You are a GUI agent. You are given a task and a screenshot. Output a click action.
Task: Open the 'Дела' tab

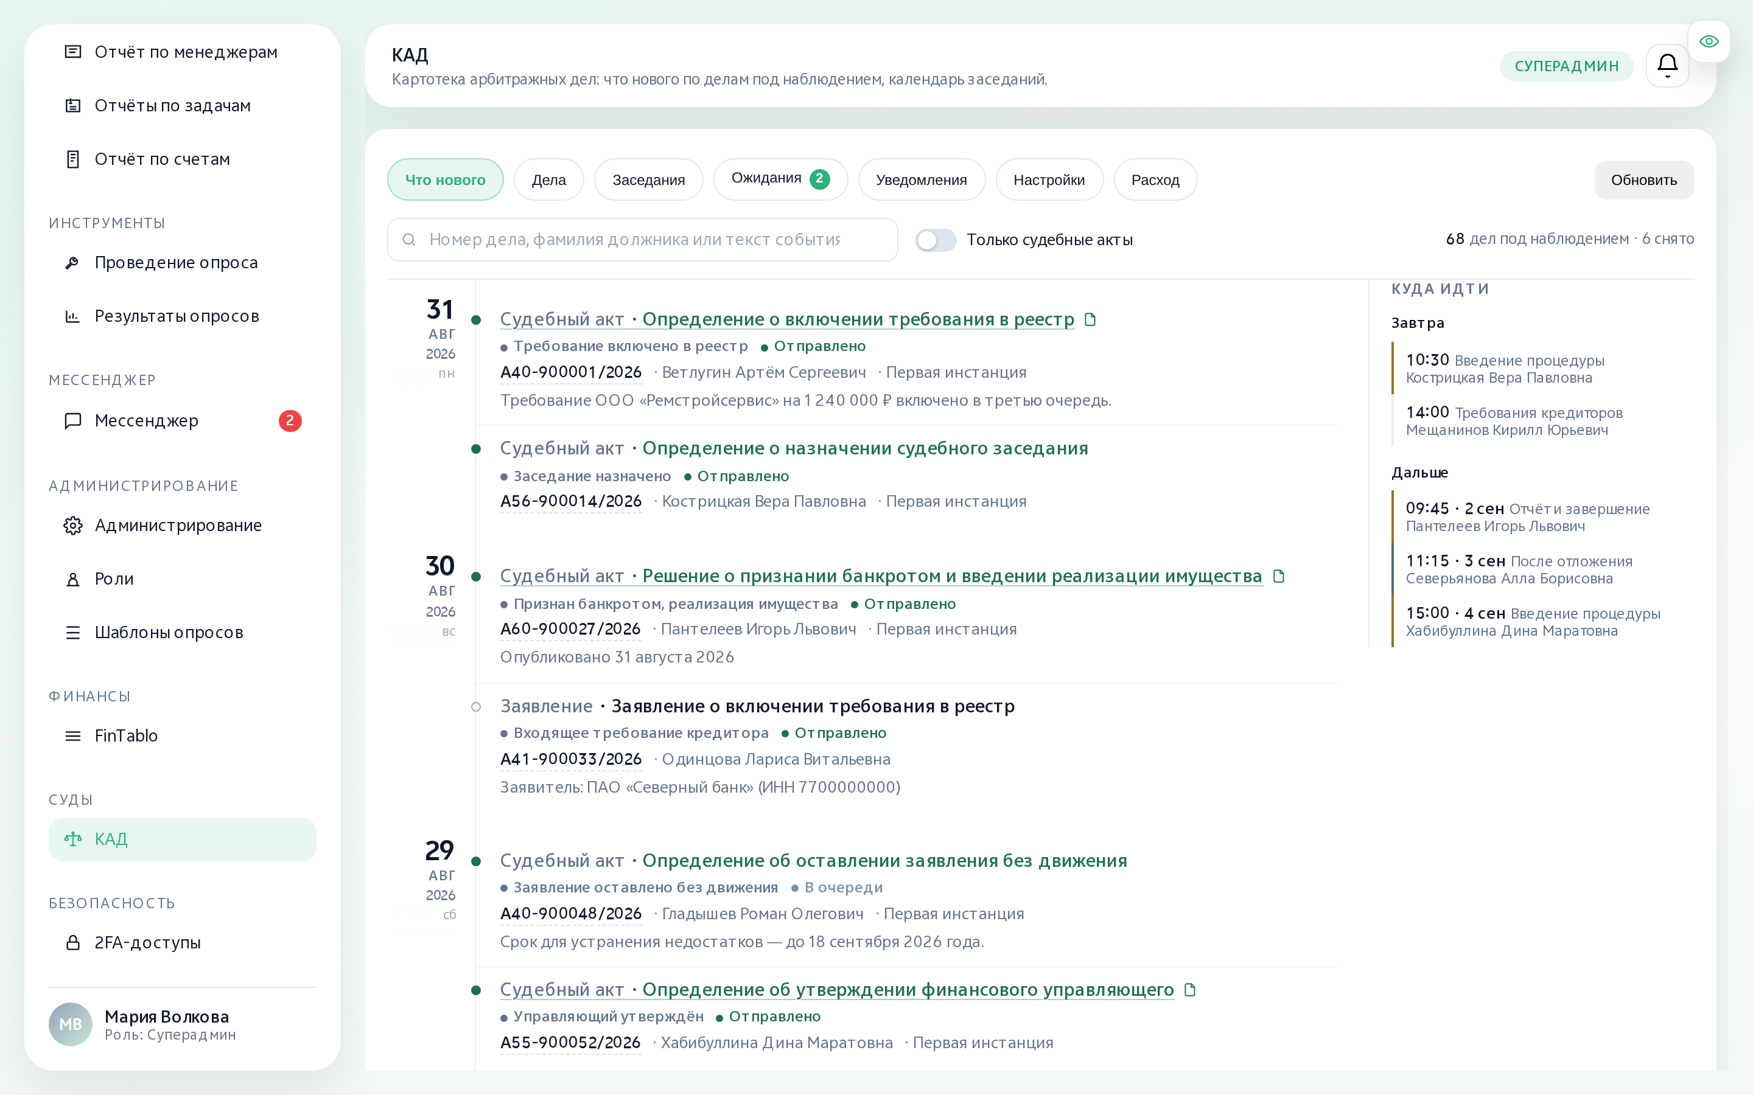coord(549,179)
